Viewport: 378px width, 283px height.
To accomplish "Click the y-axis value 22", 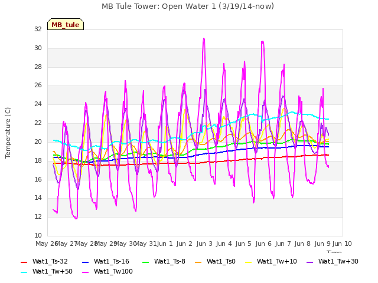I will click(38, 123).
